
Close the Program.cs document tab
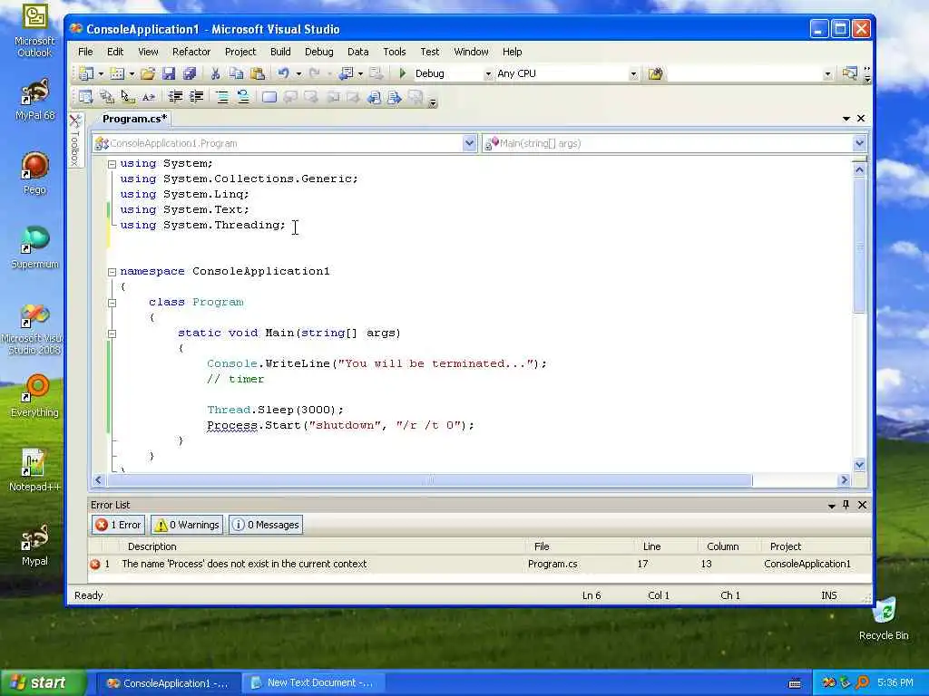[x=861, y=119]
